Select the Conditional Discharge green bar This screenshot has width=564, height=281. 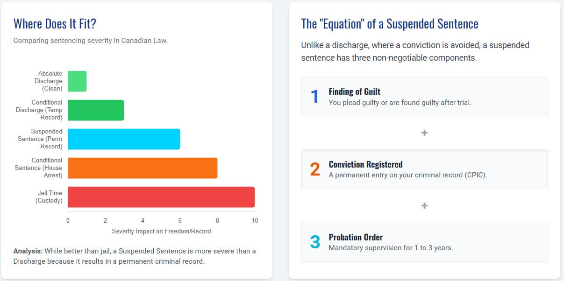tap(96, 110)
